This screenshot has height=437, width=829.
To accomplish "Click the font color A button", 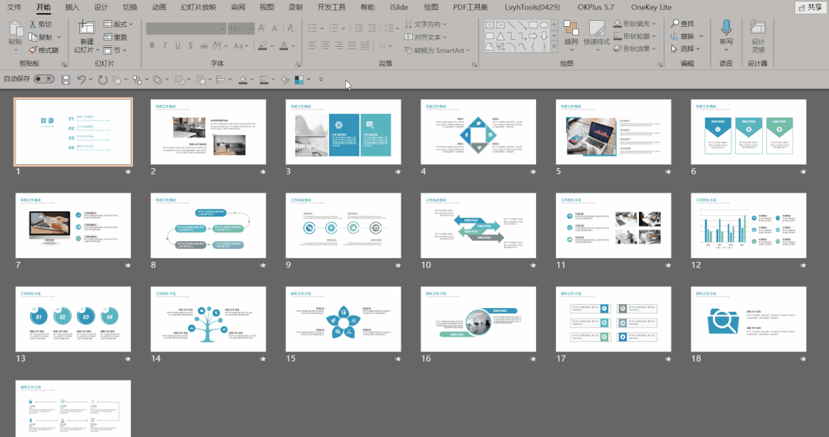I will pyautogui.click(x=284, y=46).
